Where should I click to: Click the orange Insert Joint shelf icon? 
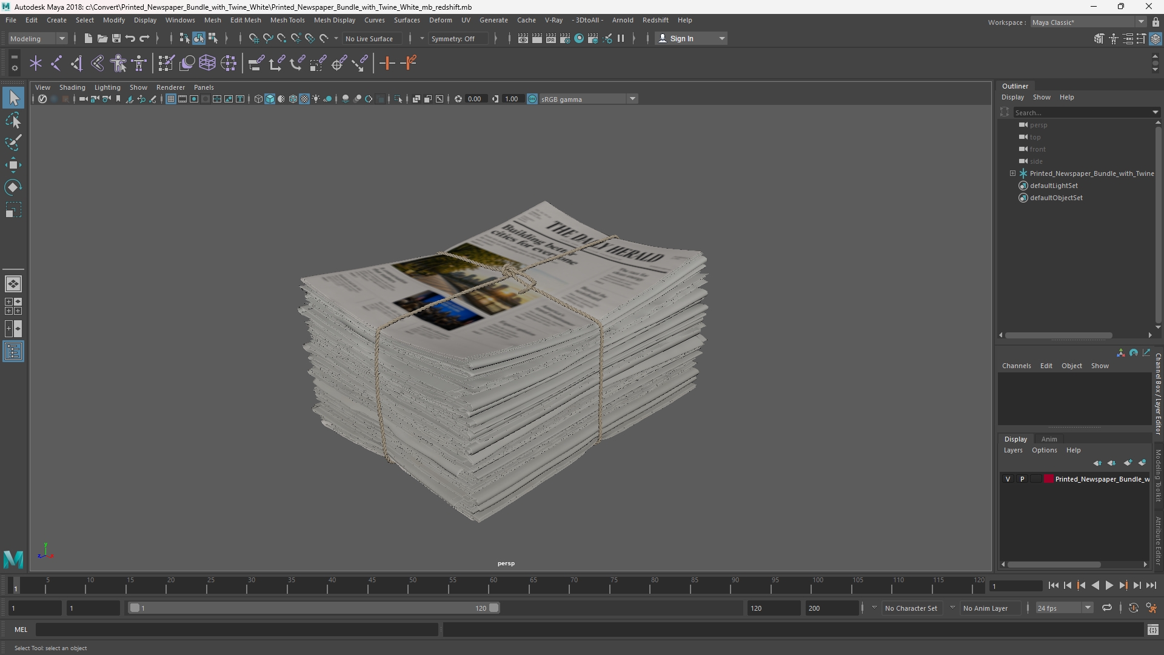(x=387, y=63)
